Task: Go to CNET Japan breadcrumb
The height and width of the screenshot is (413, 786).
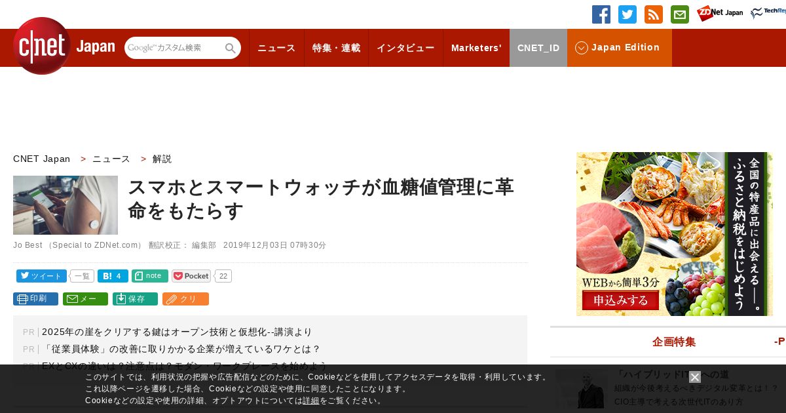Action: [41, 159]
